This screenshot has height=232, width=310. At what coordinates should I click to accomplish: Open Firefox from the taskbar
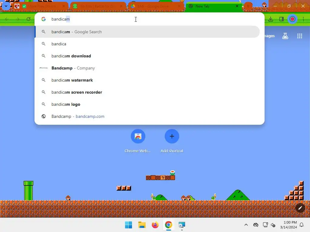tap(155, 225)
